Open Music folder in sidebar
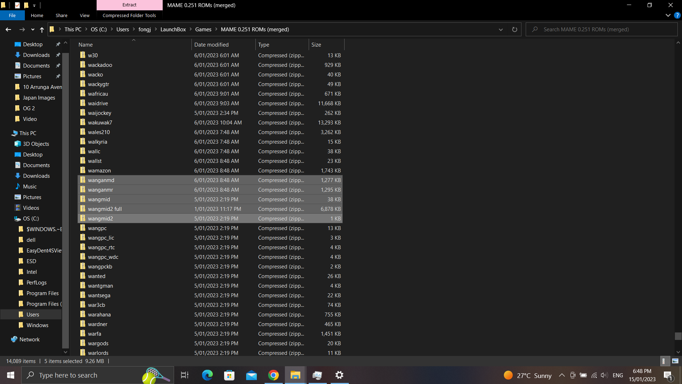Image resolution: width=682 pixels, height=384 pixels. coord(30,187)
